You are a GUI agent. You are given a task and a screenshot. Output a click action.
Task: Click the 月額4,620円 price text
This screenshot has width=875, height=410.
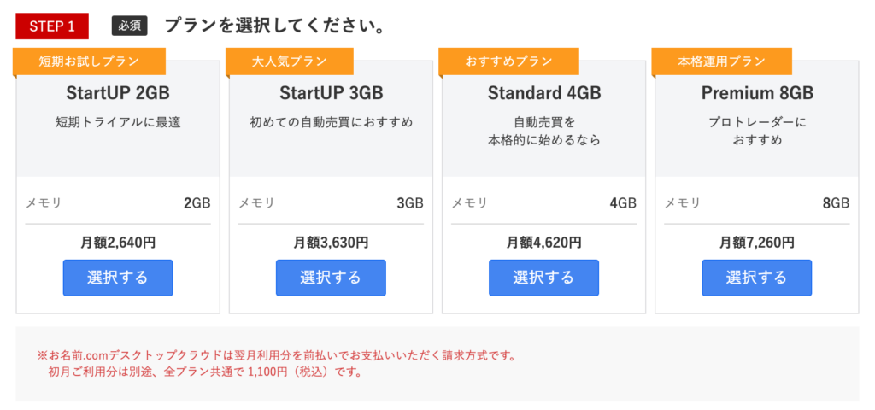point(543,243)
